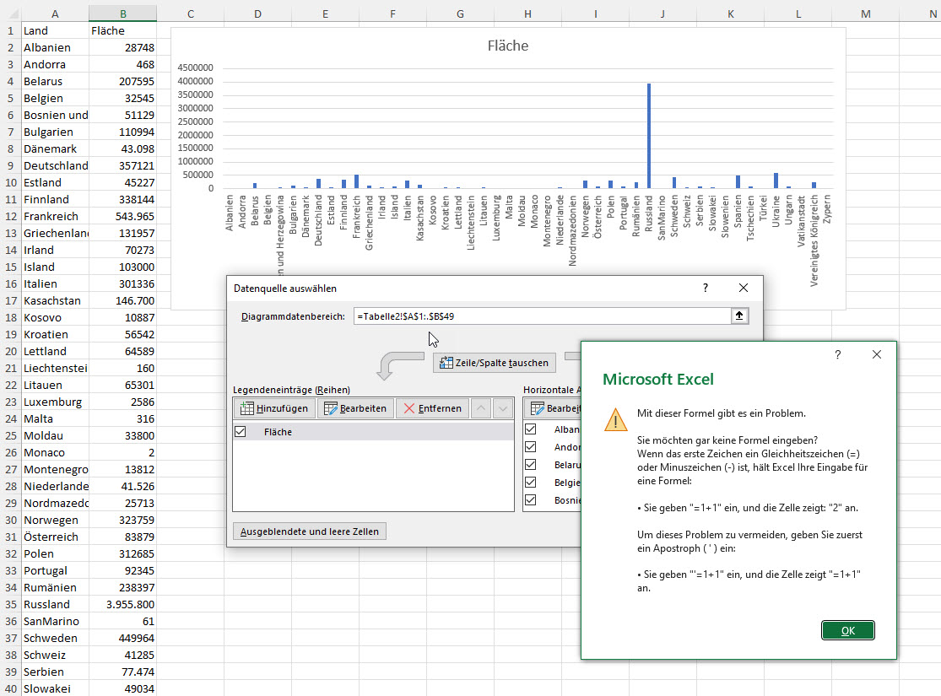The image size is (941, 696).
Task: Click Bearbeiten under Legendeneinträge
Action: tap(355, 408)
